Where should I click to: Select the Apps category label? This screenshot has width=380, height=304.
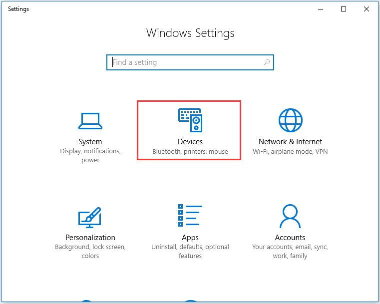[x=190, y=238]
